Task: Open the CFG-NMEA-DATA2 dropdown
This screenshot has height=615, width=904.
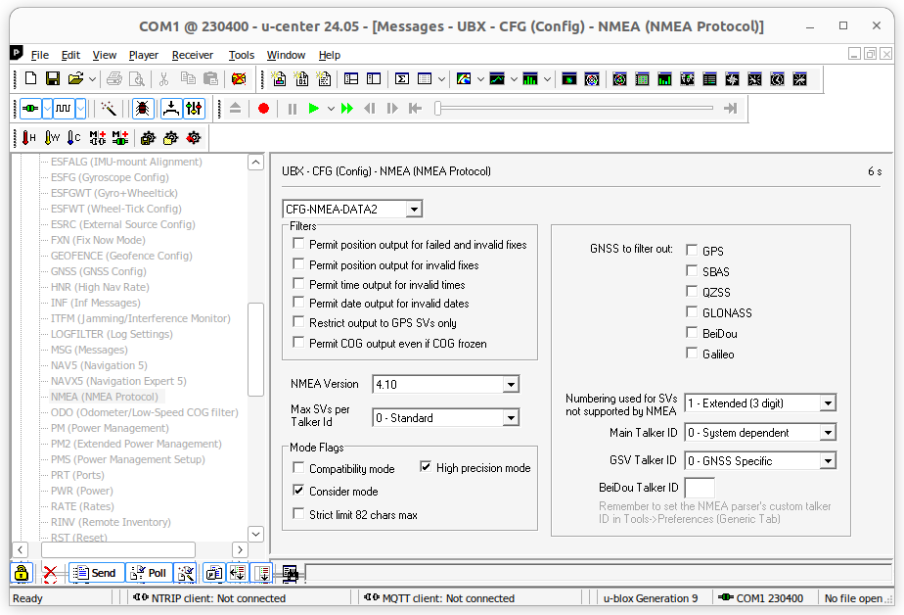Action: point(414,209)
